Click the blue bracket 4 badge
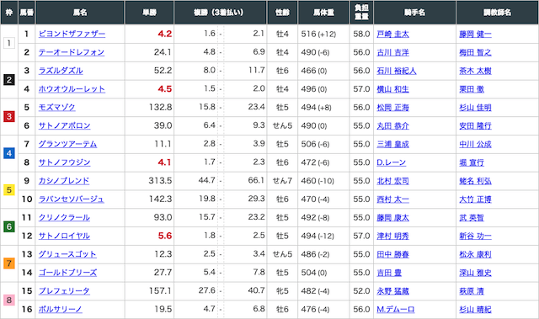Image resolution: width=539 pixels, height=319 pixels. 9,153
